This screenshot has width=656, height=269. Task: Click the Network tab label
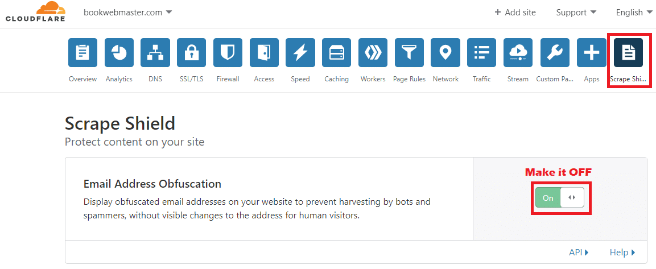tap(445, 79)
